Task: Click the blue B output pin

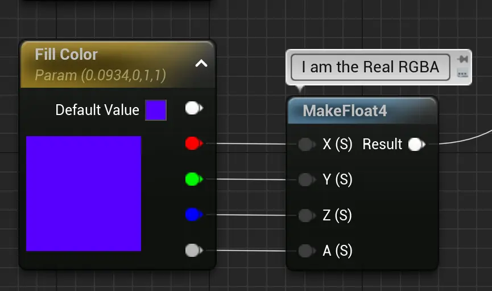Action: click(193, 215)
